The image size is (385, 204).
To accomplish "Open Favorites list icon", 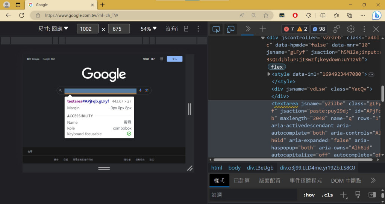I will coord(336,15).
